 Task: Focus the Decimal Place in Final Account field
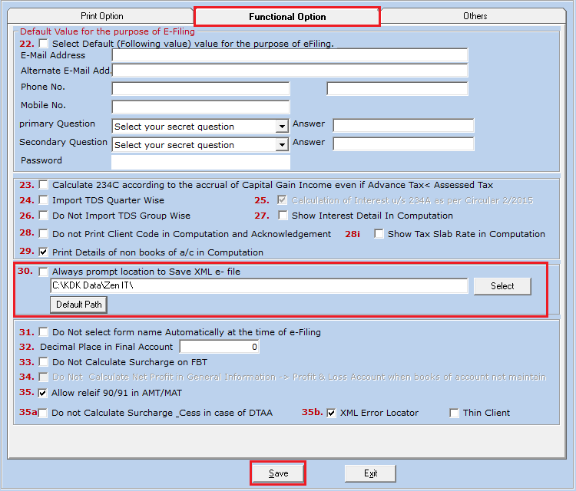[218, 348]
